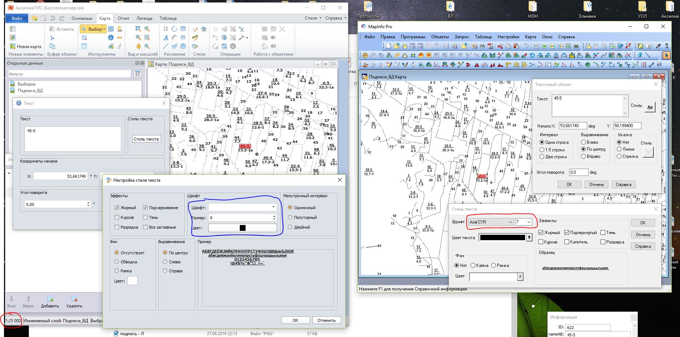Select the Полуторный line spacing option
The height and width of the screenshot is (337, 680).
(290, 217)
